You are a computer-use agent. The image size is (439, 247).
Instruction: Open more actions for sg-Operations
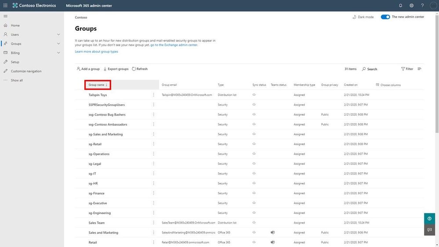153,154
